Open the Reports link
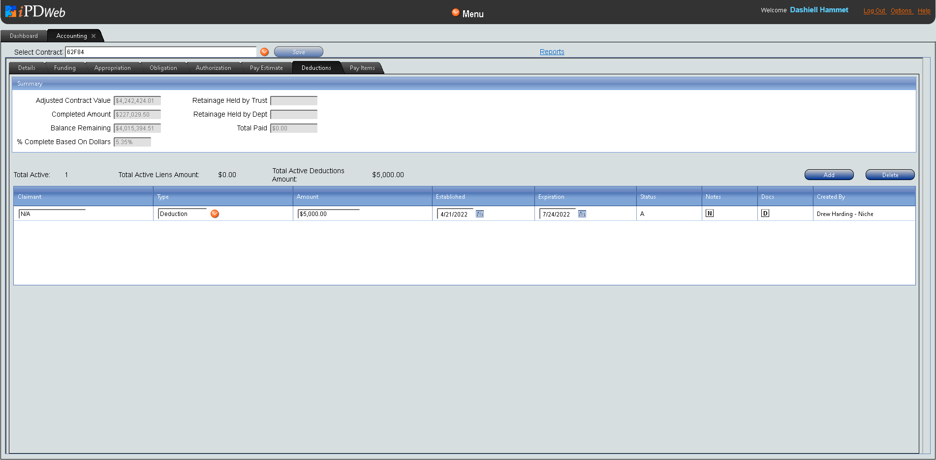 click(552, 52)
